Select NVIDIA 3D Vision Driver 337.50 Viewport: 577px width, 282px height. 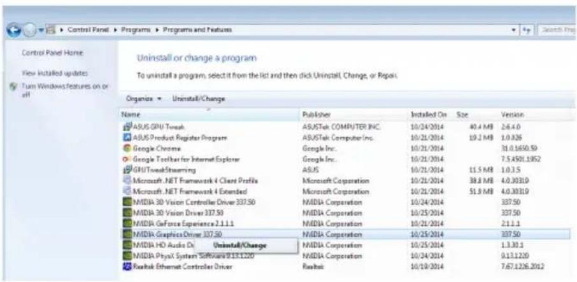(x=178, y=213)
